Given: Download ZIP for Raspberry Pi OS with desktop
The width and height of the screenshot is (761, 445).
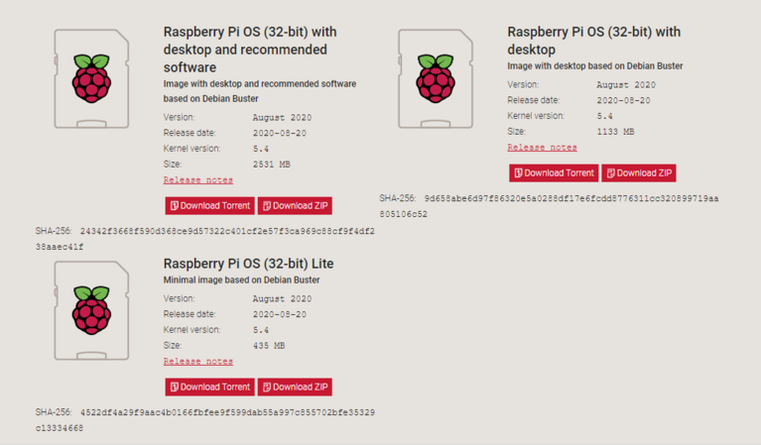Looking at the screenshot, I should [x=639, y=172].
